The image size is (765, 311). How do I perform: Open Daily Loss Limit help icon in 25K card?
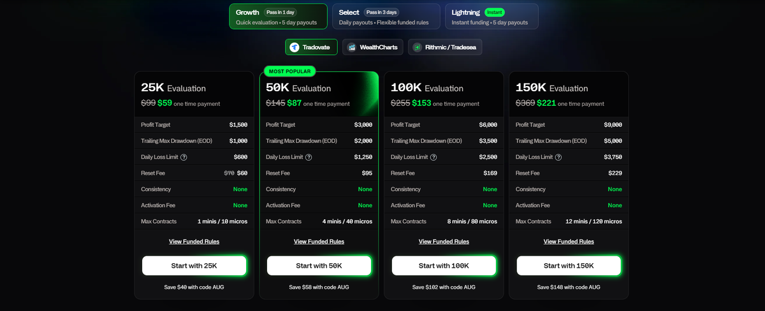pyautogui.click(x=184, y=157)
